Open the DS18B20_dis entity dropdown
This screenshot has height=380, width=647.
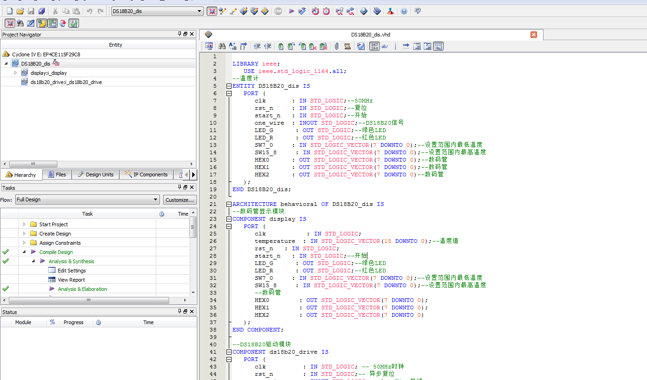tap(200, 11)
